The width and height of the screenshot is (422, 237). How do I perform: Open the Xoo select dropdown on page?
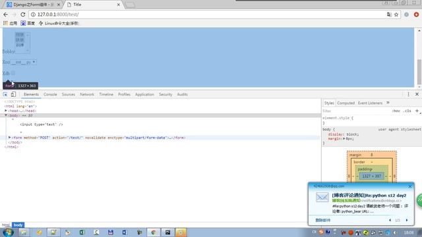(x=24, y=63)
